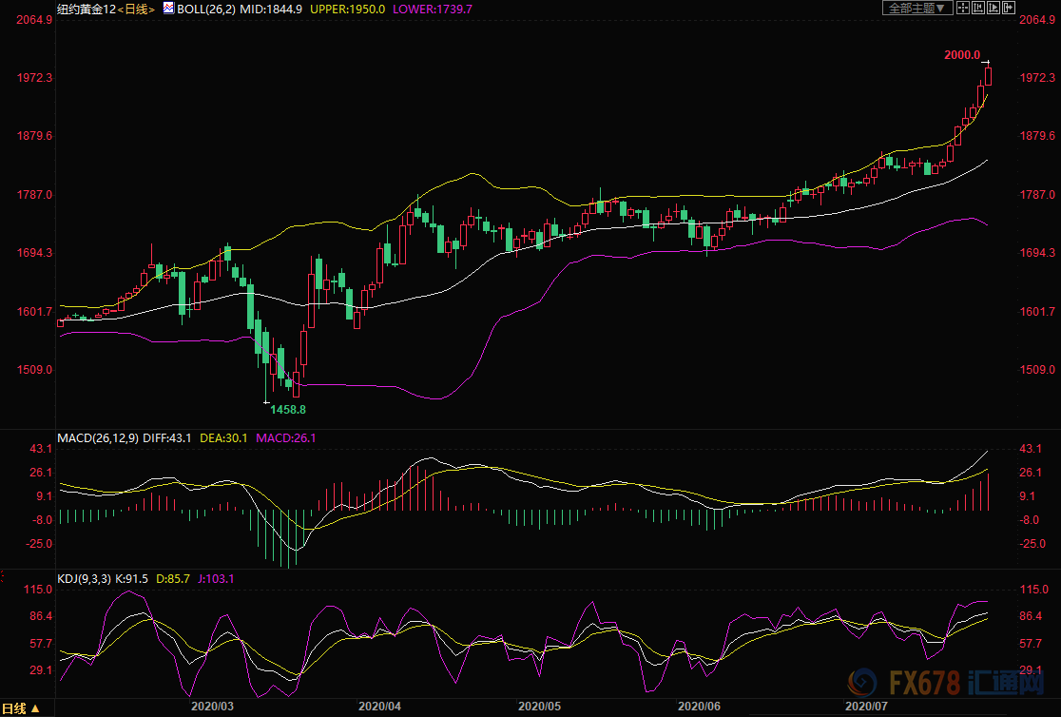The height and width of the screenshot is (717, 1061).
Task: Click the left axis 1509.0 price label
Action: 34,370
